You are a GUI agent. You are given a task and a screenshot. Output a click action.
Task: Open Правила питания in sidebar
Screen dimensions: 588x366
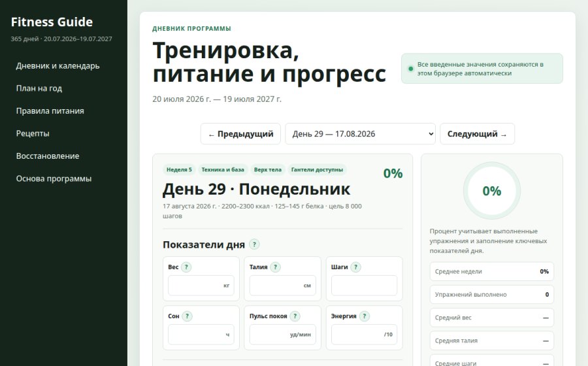[50, 111]
